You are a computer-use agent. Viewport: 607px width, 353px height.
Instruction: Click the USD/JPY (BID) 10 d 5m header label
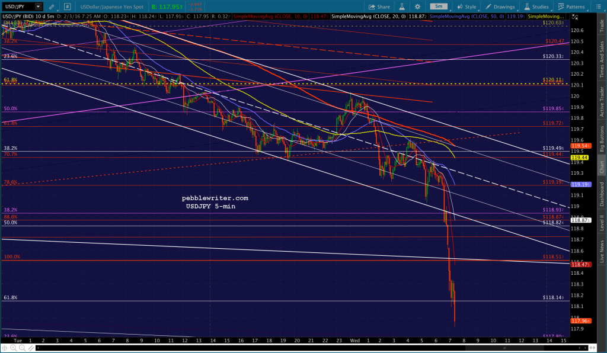pyautogui.click(x=28, y=17)
